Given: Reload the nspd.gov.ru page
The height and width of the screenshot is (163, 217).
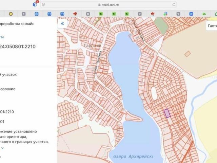Looking at the screenshot, I should click(x=174, y=4).
